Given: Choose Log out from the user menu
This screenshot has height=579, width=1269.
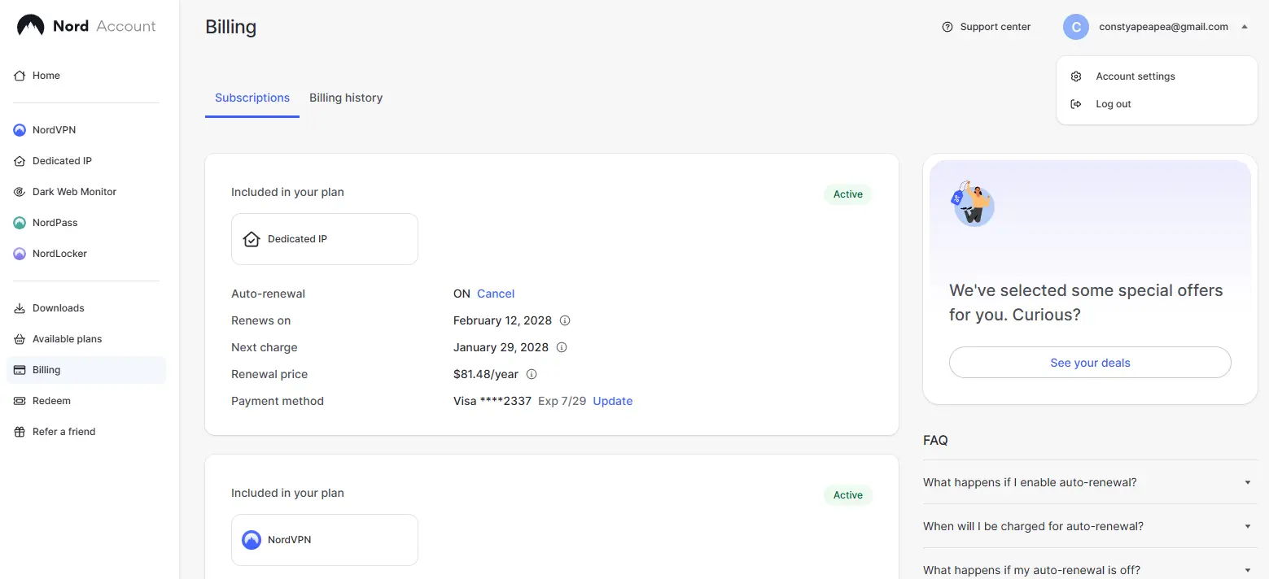Looking at the screenshot, I should [1157, 104].
